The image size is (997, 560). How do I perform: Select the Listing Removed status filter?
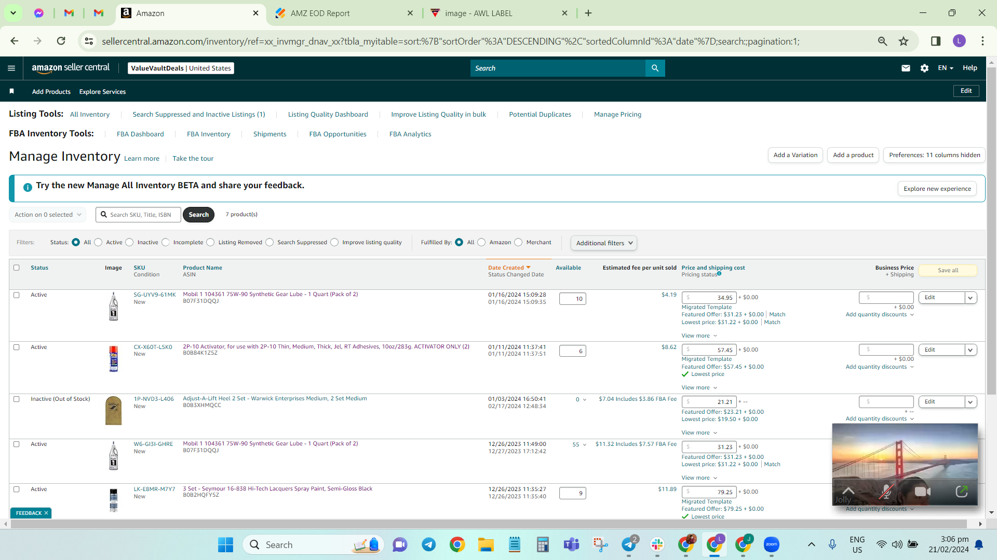(x=210, y=242)
